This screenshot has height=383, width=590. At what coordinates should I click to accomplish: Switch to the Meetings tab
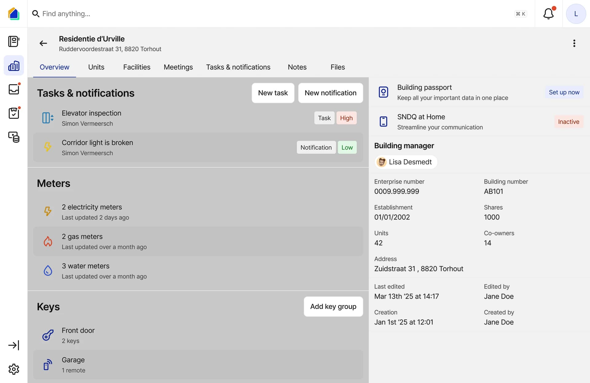[178, 67]
